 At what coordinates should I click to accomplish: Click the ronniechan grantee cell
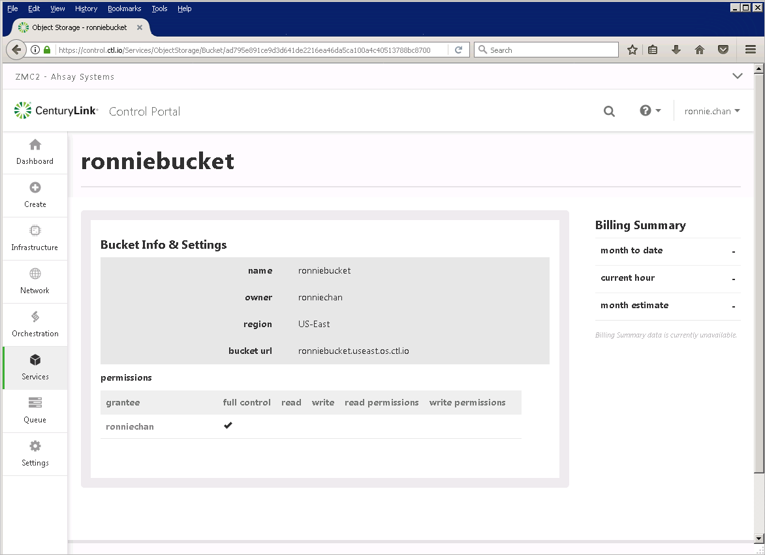click(x=130, y=426)
